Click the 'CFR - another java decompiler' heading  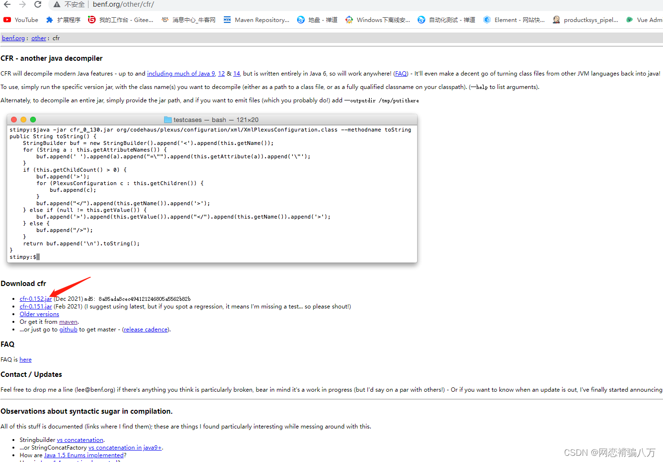click(52, 58)
